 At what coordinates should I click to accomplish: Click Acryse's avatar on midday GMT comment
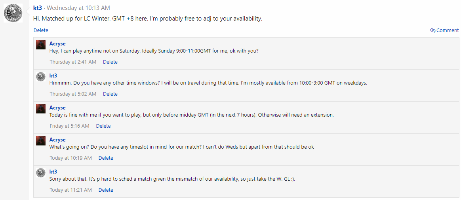click(41, 109)
